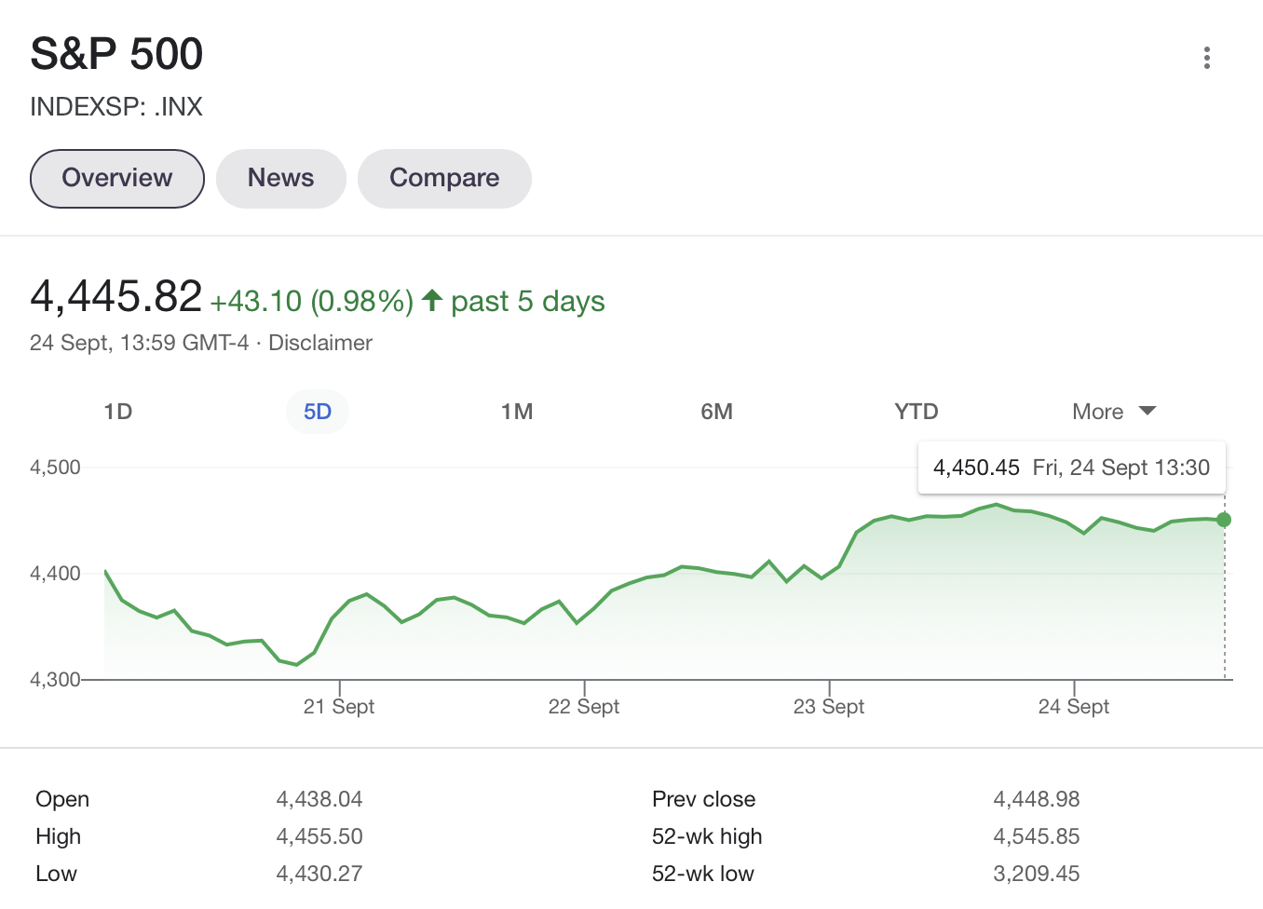This screenshot has height=909, width=1263.
Task: Select the 1D time range
Action: pyautogui.click(x=118, y=412)
